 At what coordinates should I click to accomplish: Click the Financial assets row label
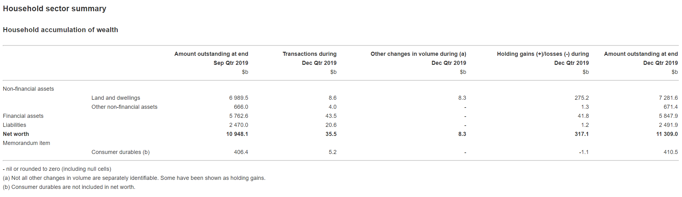pos(23,116)
